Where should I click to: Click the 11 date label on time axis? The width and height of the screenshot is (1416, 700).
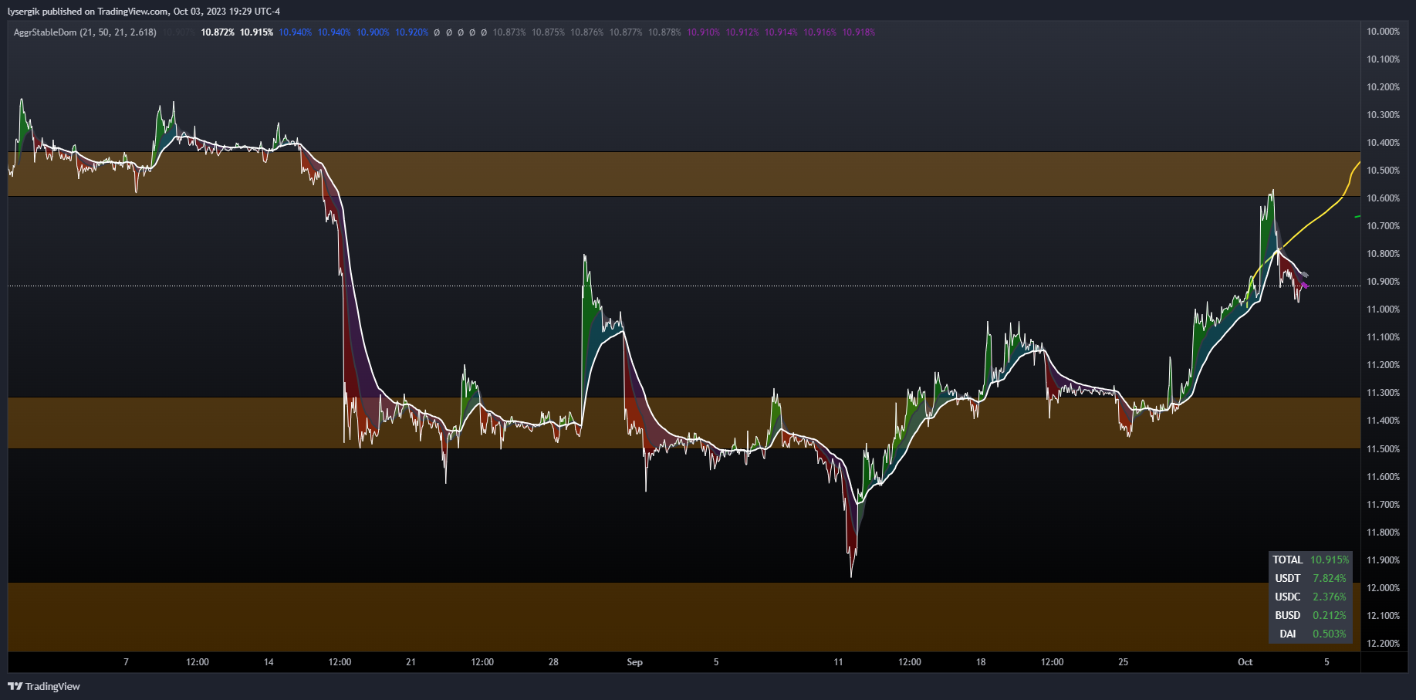point(838,662)
